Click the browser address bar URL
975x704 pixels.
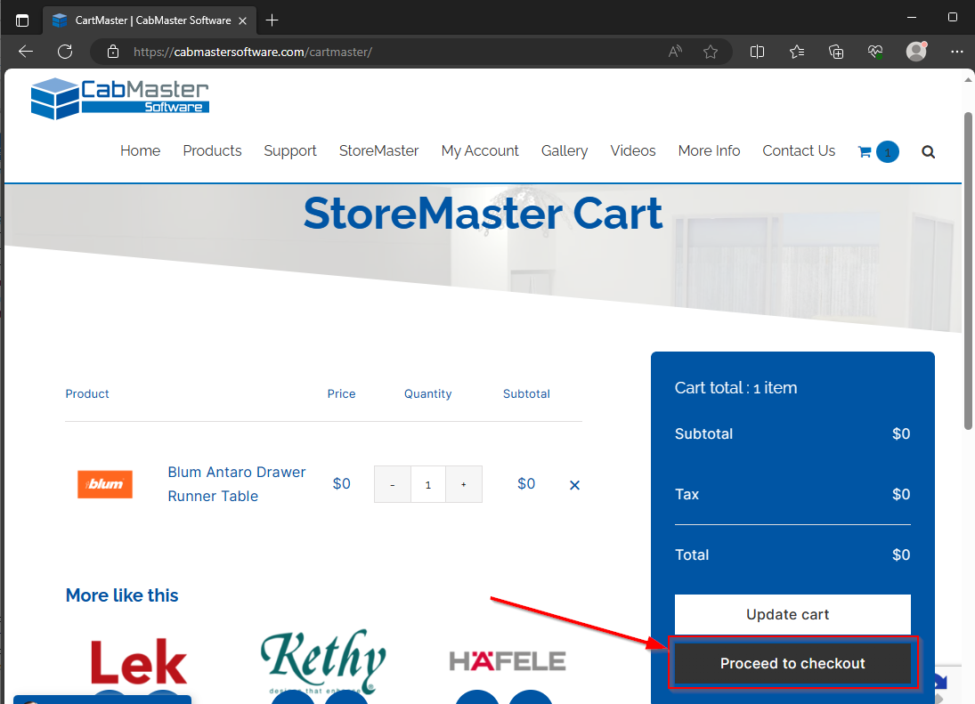click(253, 52)
